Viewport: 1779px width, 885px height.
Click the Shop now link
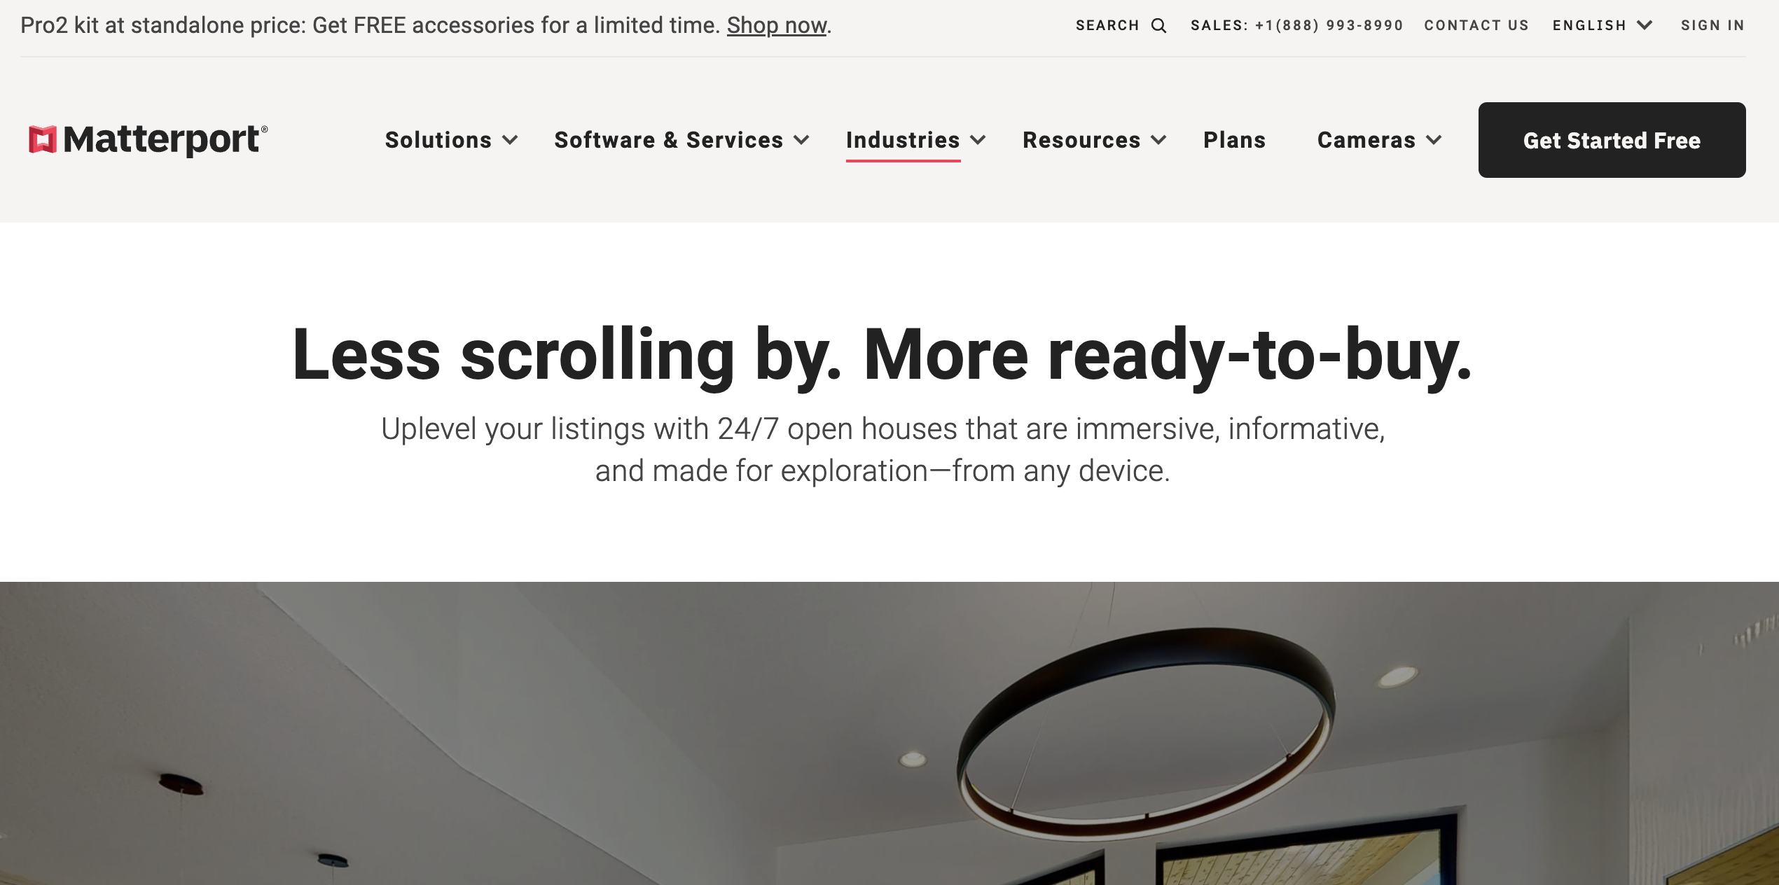[x=774, y=24]
